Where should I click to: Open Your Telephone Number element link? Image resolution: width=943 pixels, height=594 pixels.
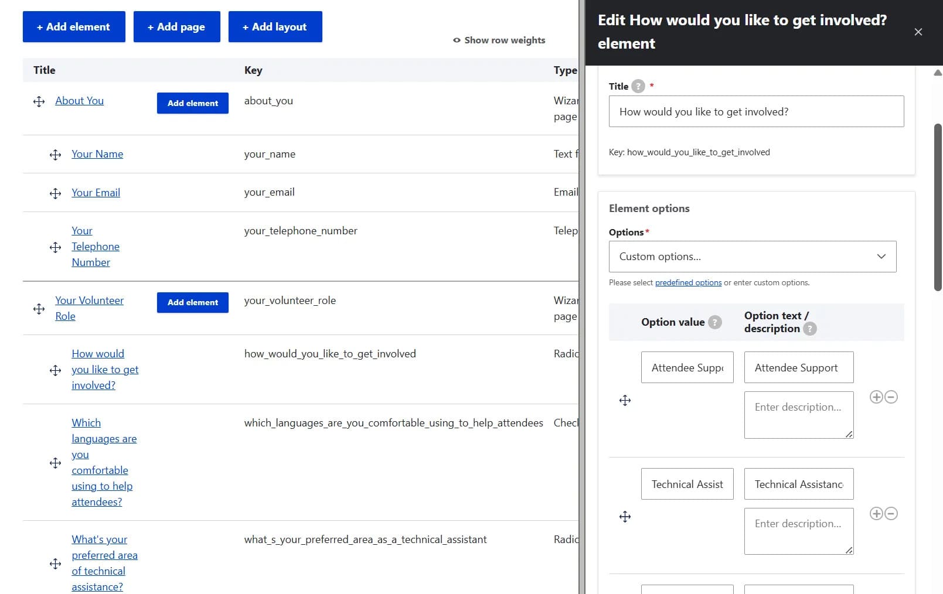click(x=96, y=247)
